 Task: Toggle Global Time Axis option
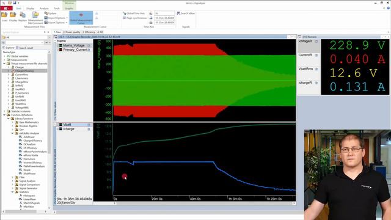coord(134,13)
